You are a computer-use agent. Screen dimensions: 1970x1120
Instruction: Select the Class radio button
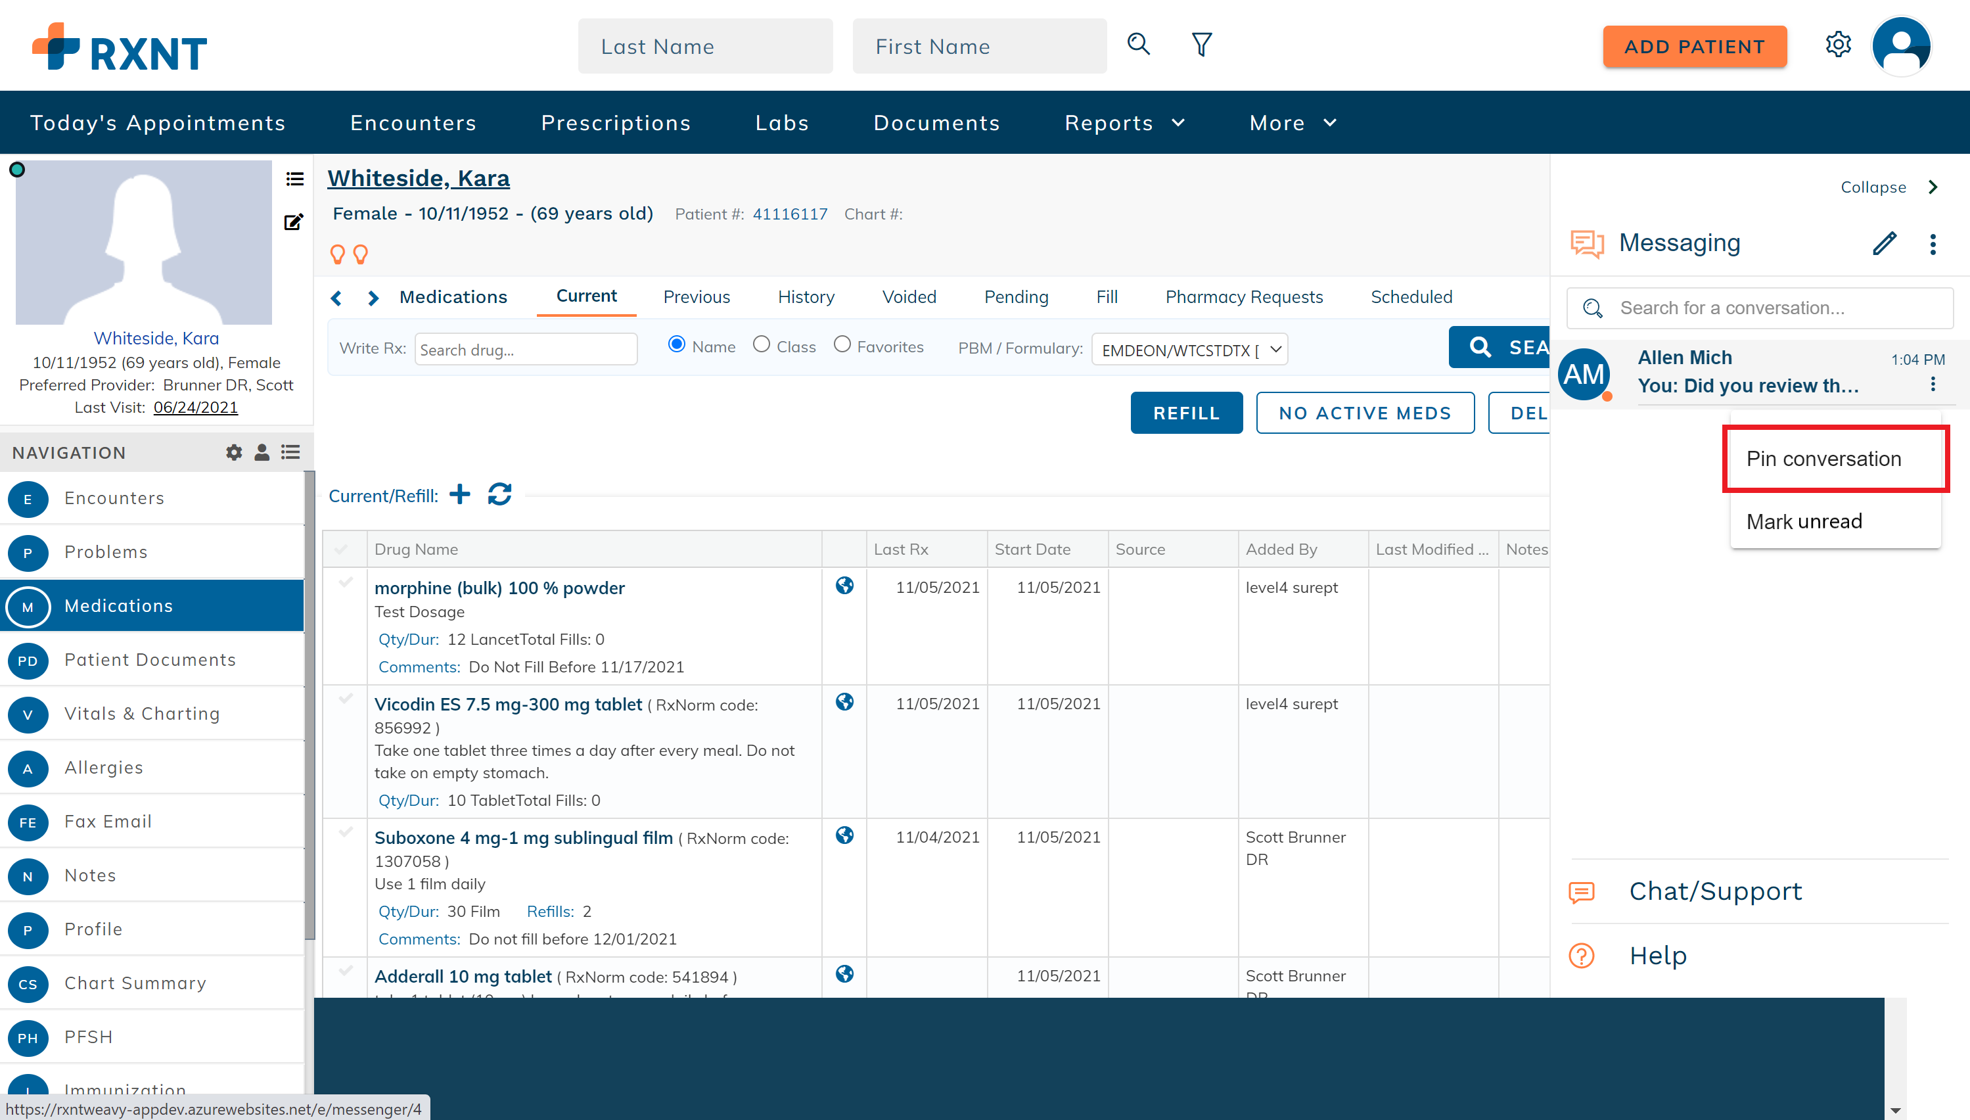click(761, 344)
